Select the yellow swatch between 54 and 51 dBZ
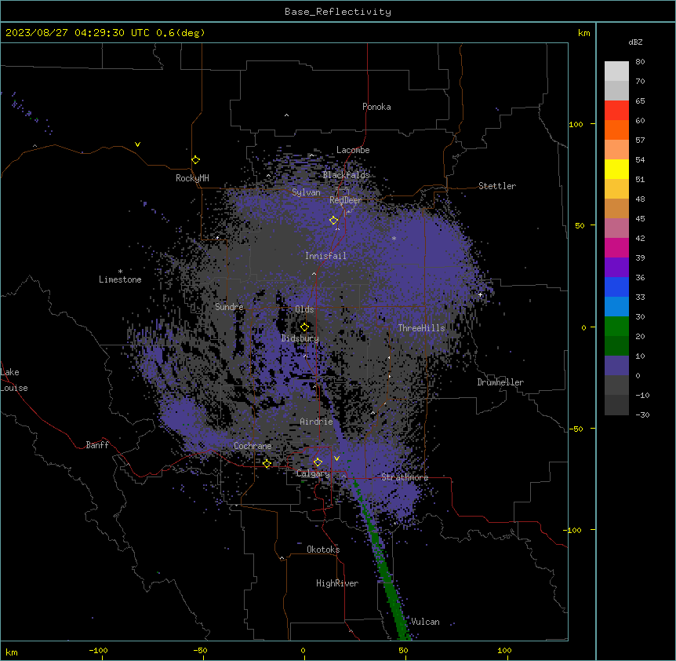 616,169
